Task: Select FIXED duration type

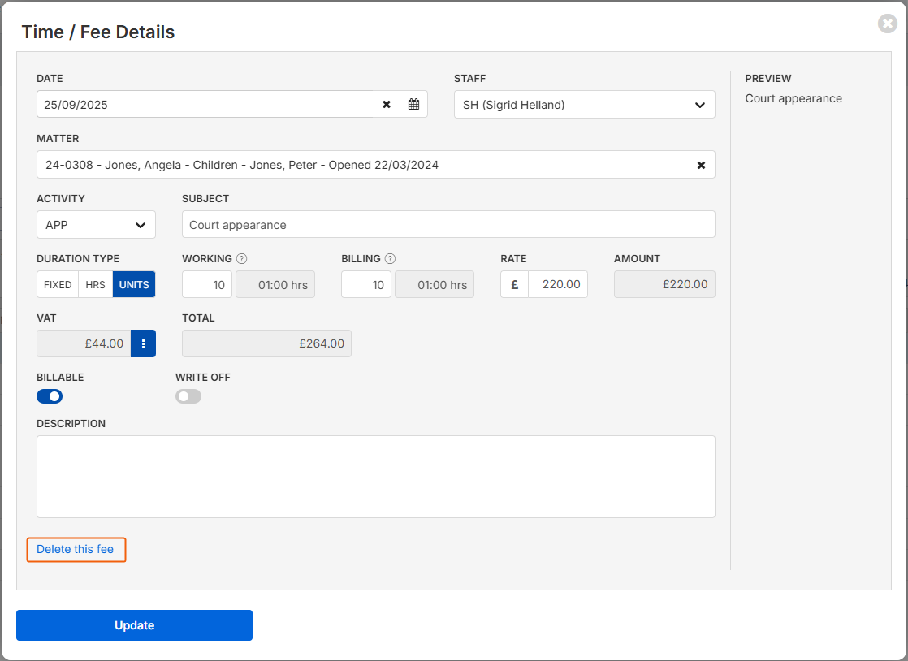Action: [58, 285]
